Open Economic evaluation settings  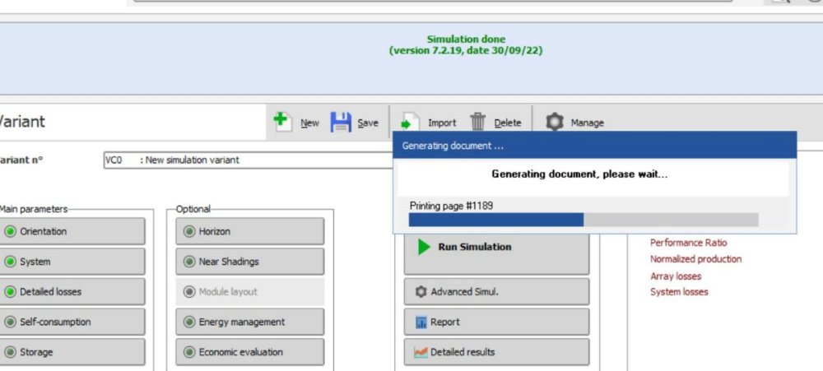[250, 352]
